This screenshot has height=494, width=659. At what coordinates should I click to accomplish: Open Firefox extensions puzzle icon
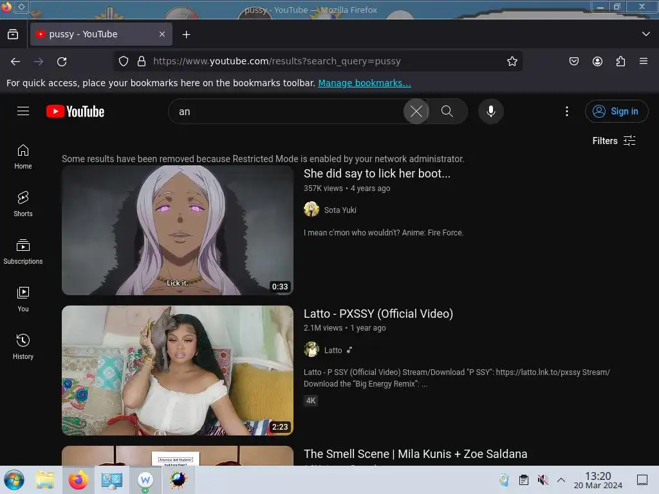[620, 61]
